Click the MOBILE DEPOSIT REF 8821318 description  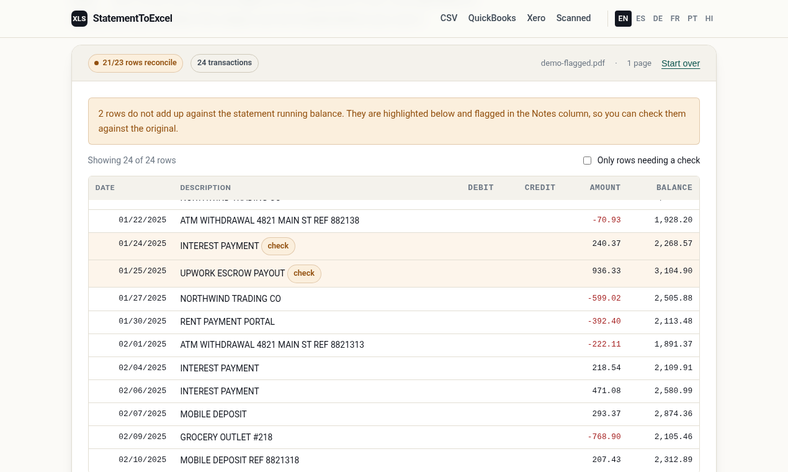click(240, 460)
